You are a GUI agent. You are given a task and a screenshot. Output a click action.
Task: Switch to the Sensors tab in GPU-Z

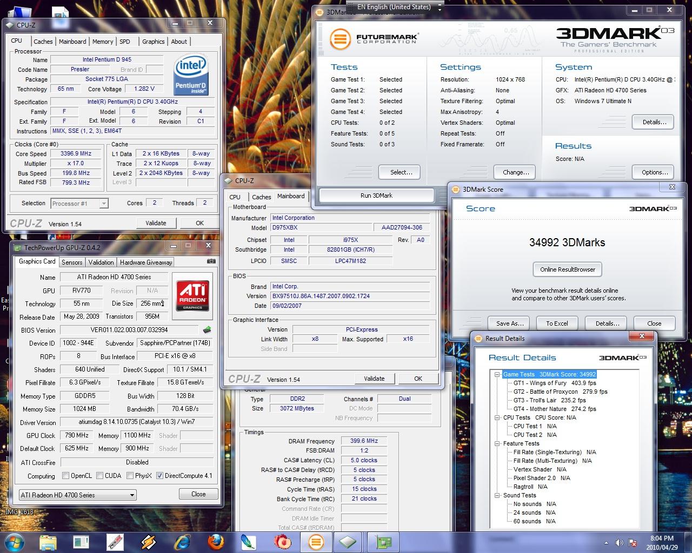pyautogui.click(x=72, y=262)
